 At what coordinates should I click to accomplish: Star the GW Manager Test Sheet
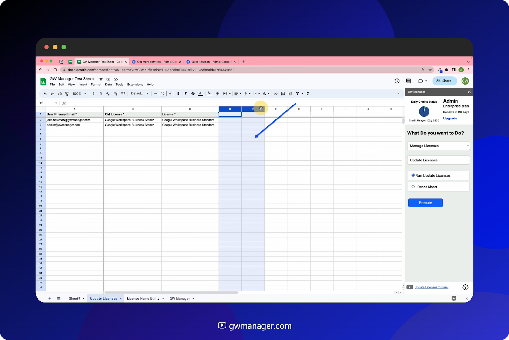pos(101,79)
